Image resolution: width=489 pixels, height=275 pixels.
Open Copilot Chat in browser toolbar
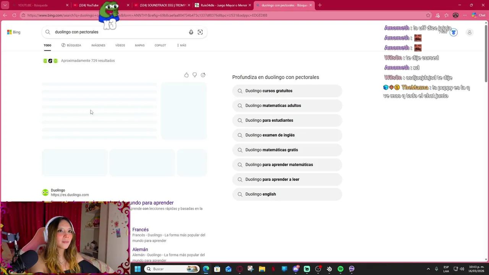[478, 15]
